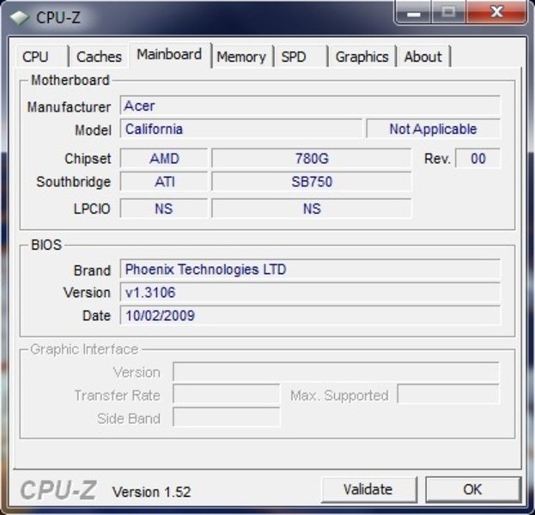Open the About tab
The height and width of the screenshot is (515, 535).
pyautogui.click(x=423, y=57)
